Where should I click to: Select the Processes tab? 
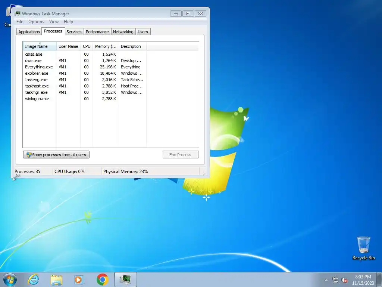[53, 31]
